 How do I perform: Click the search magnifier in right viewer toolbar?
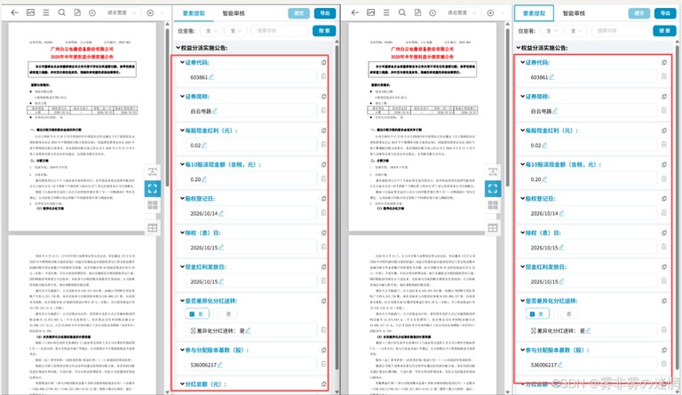point(402,12)
